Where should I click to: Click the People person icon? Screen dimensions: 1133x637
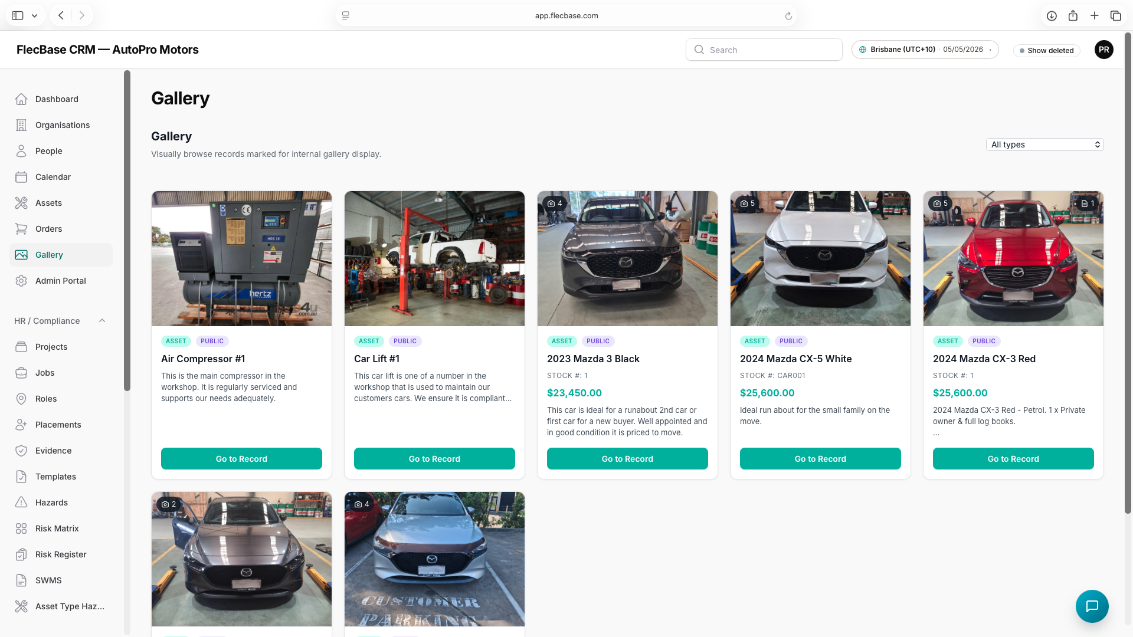pyautogui.click(x=21, y=151)
